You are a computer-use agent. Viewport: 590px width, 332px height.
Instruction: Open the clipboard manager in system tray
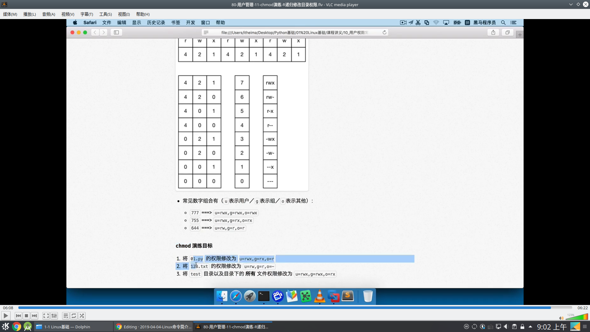(x=514, y=327)
